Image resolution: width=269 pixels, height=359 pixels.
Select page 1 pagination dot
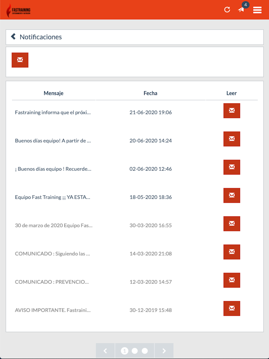pos(125,351)
